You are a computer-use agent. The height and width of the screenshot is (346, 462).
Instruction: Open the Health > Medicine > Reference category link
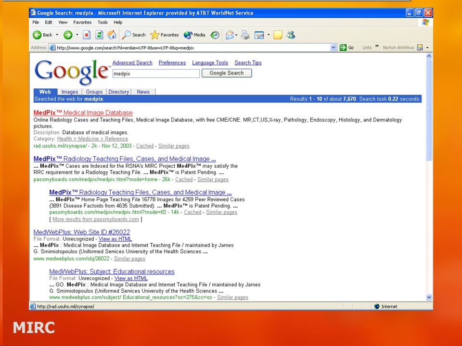click(x=92, y=139)
